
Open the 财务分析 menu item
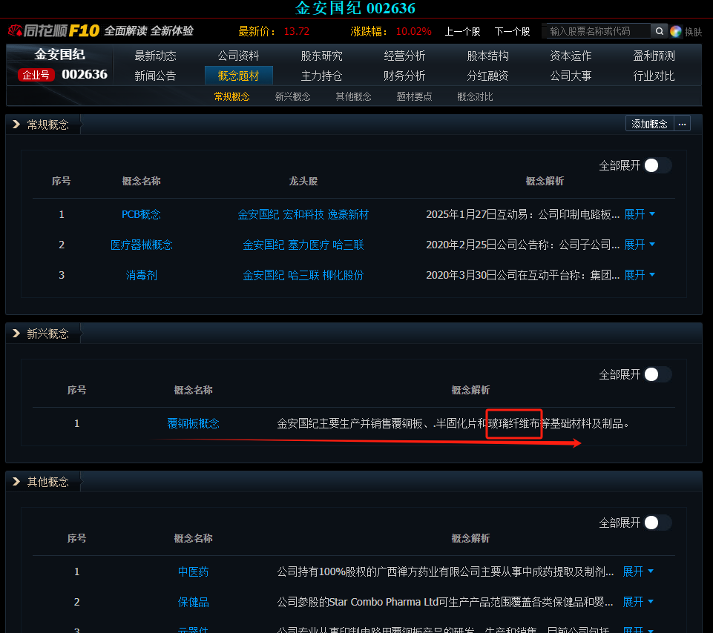[404, 76]
